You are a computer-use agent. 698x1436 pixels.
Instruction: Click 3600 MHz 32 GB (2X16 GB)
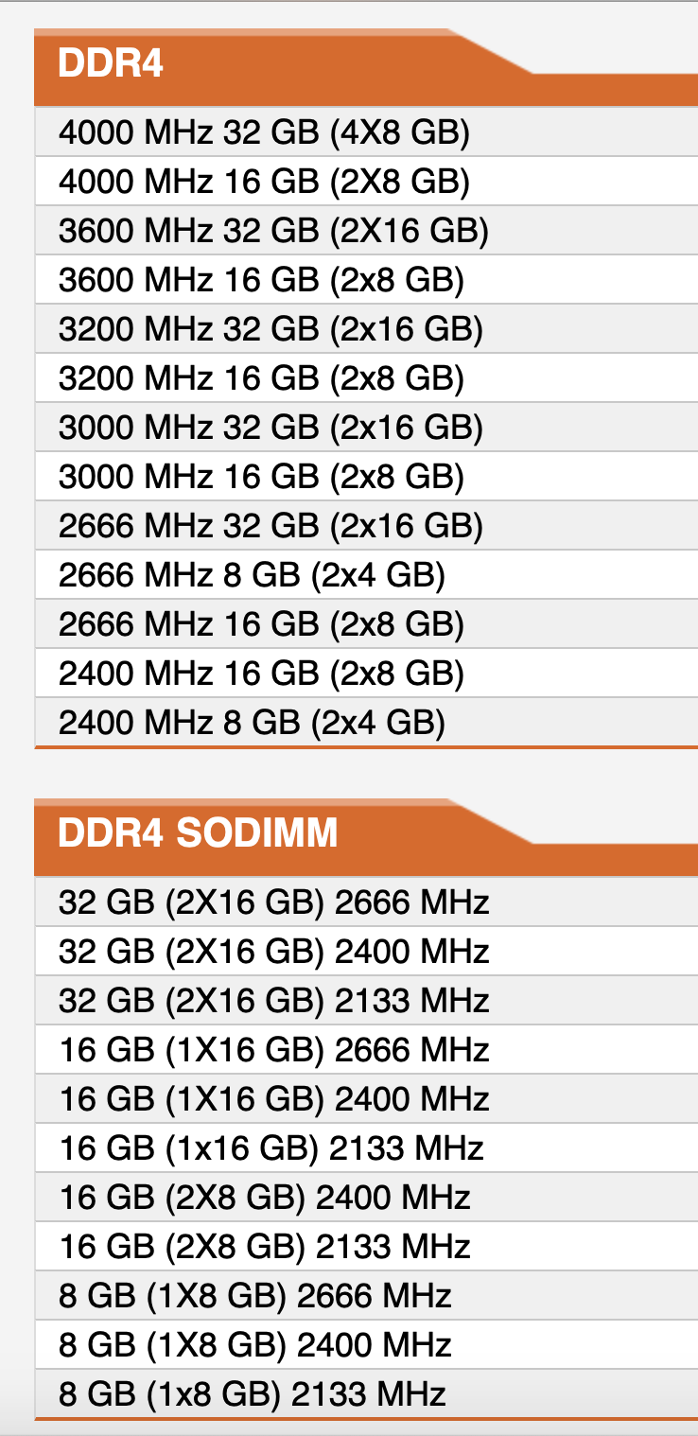(x=273, y=231)
